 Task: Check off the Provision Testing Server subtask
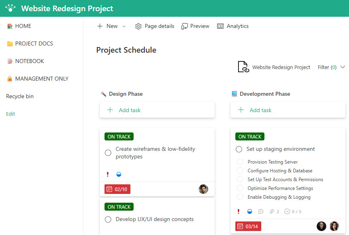[240, 162]
